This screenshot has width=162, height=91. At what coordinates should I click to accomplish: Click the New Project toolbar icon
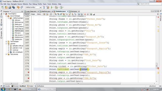(6, 7)
